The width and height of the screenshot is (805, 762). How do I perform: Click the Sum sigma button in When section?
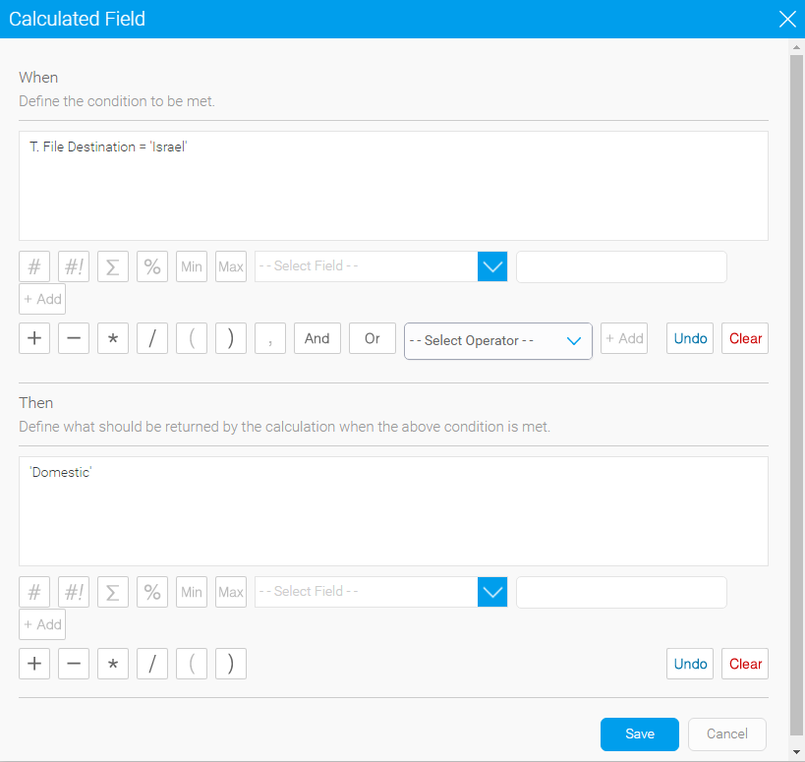(x=113, y=266)
